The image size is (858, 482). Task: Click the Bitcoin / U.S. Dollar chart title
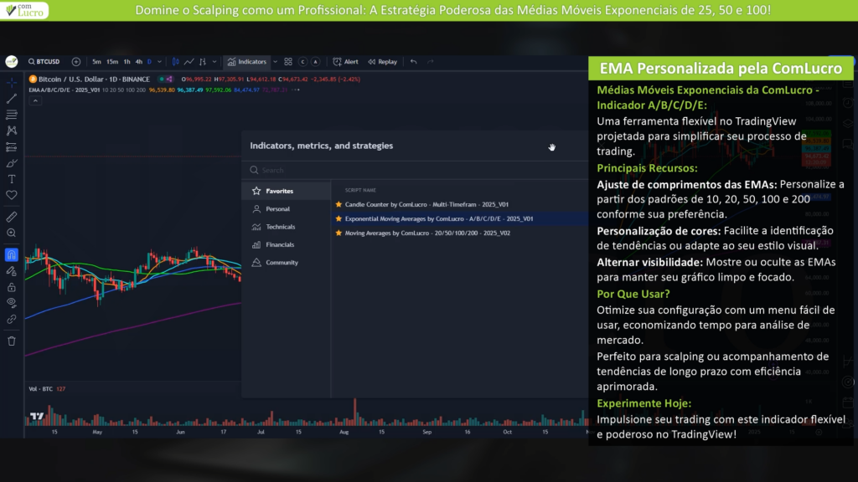(x=94, y=79)
